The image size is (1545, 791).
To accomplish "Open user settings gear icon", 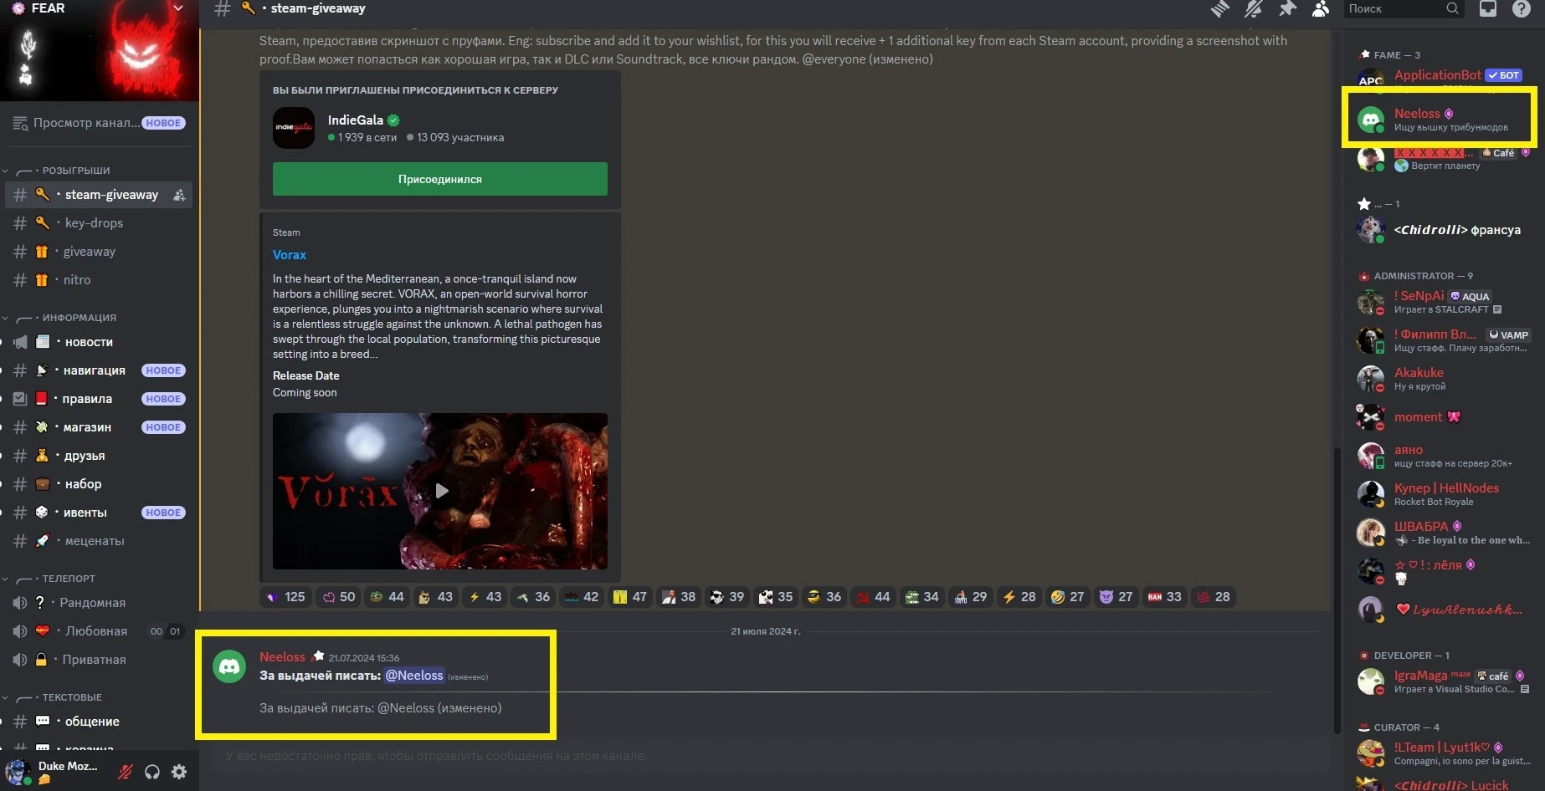I will coord(179,772).
